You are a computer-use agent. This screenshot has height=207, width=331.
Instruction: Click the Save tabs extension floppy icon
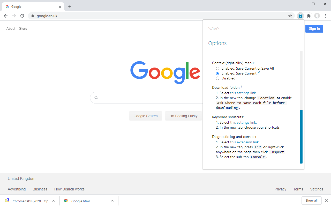(x=300, y=16)
